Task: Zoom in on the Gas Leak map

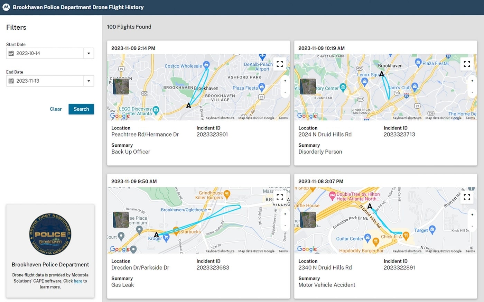Action: coord(285,214)
